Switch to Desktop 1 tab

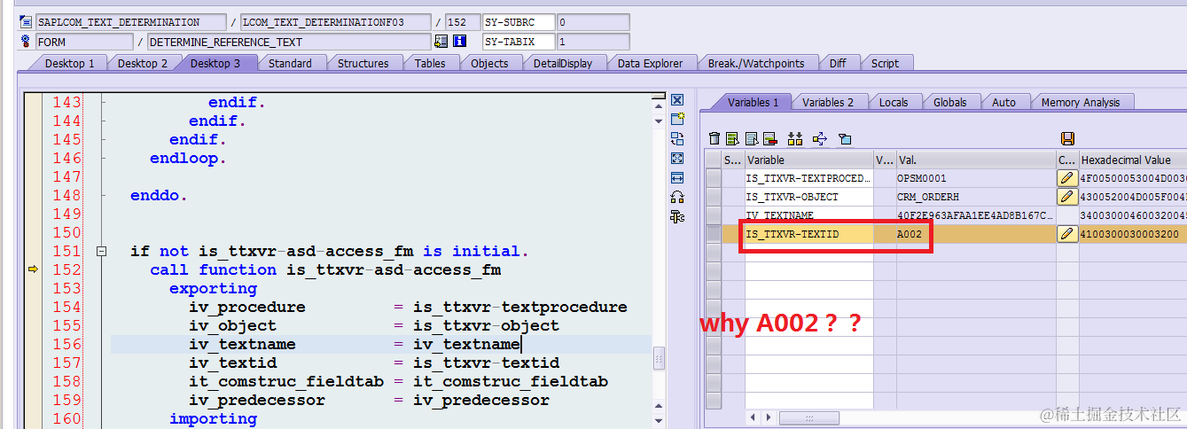[x=70, y=63]
